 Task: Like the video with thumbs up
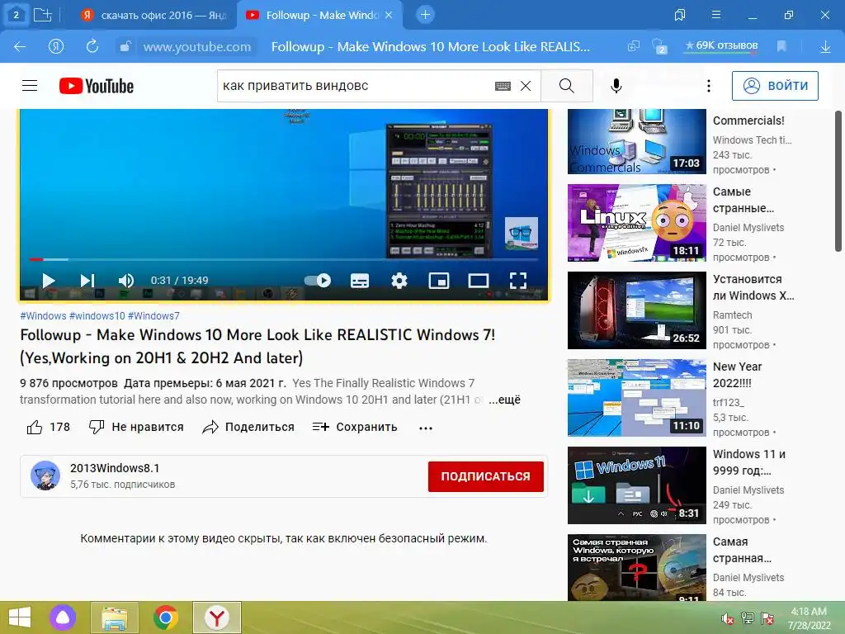[x=49, y=428]
